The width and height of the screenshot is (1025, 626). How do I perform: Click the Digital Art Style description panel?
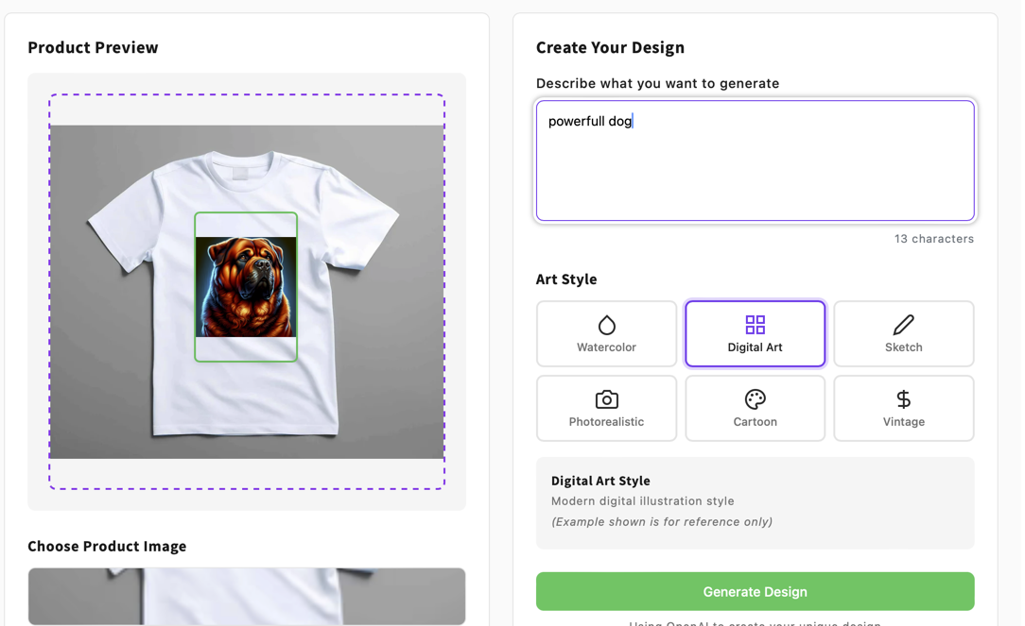point(755,501)
